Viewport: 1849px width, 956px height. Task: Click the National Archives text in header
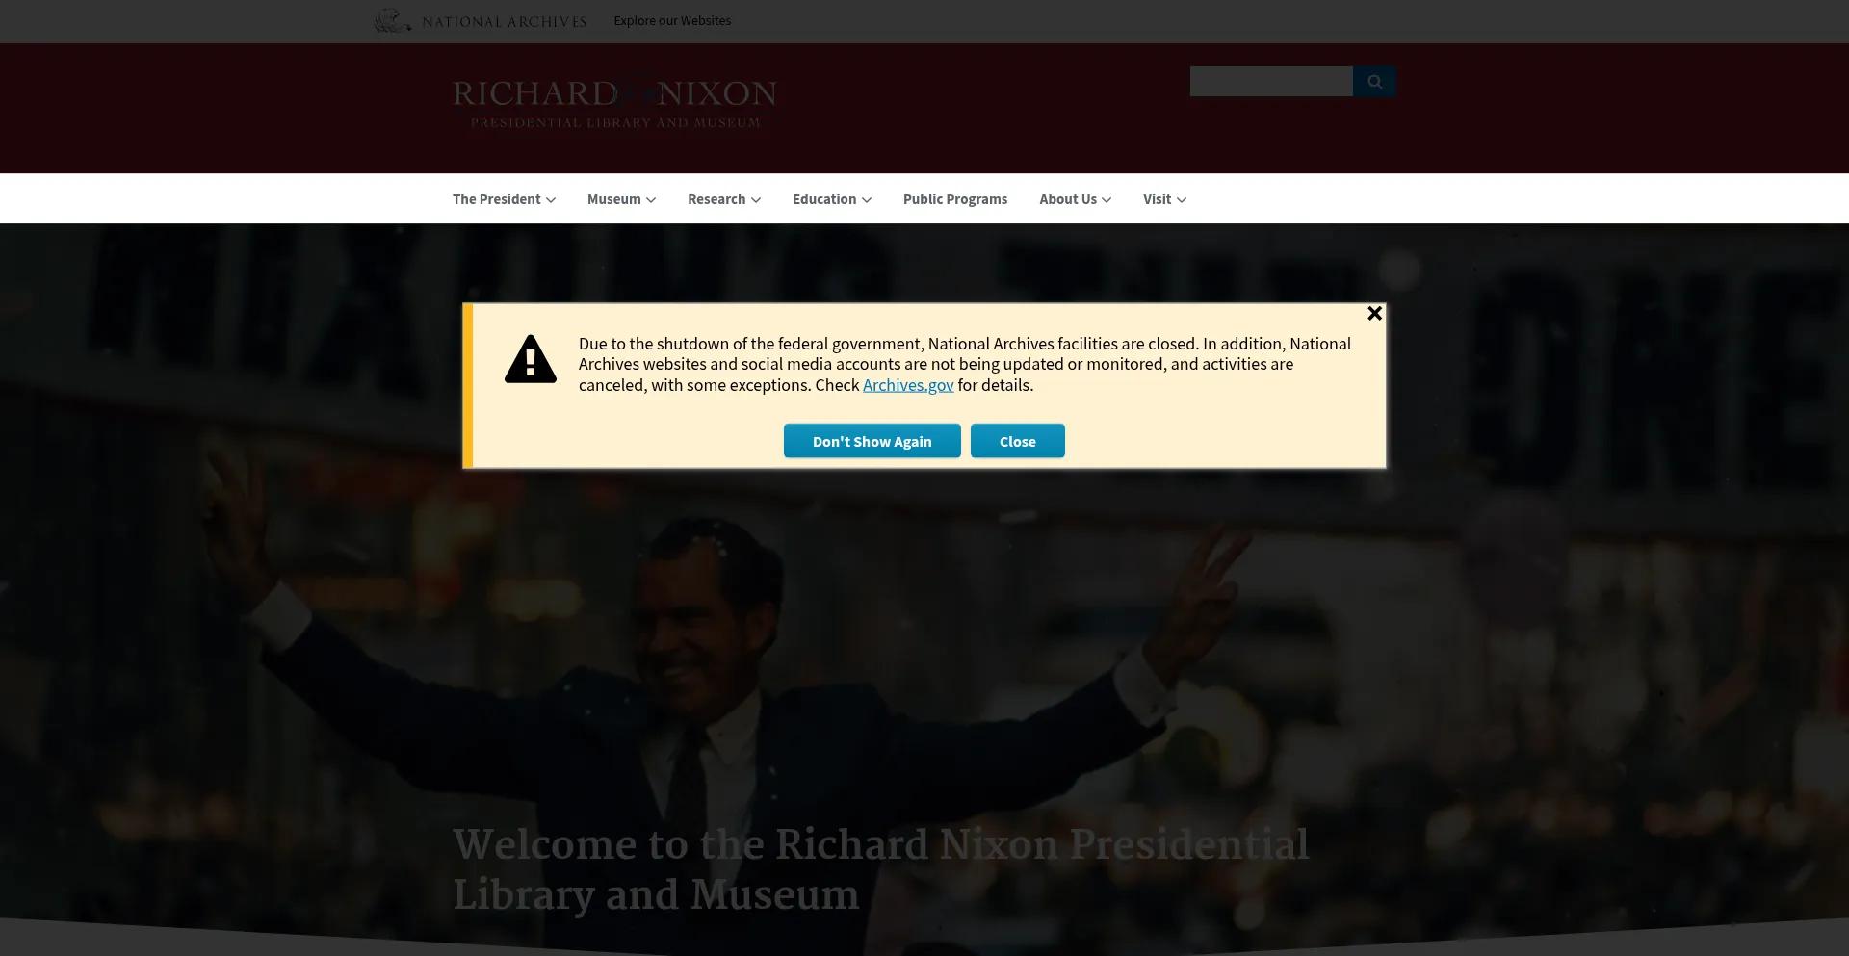(x=504, y=22)
